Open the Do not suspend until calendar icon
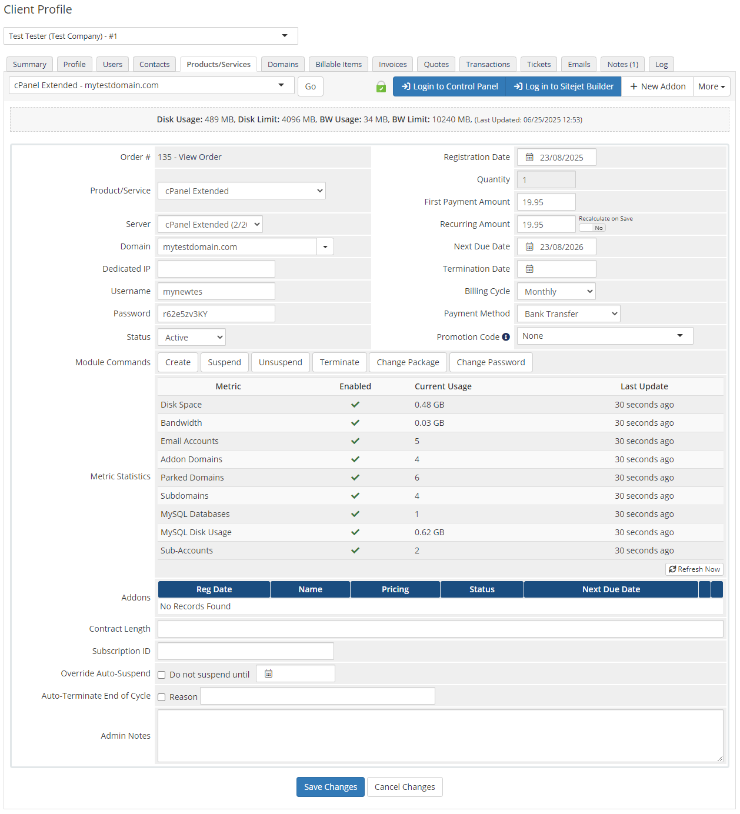 click(268, 674)
